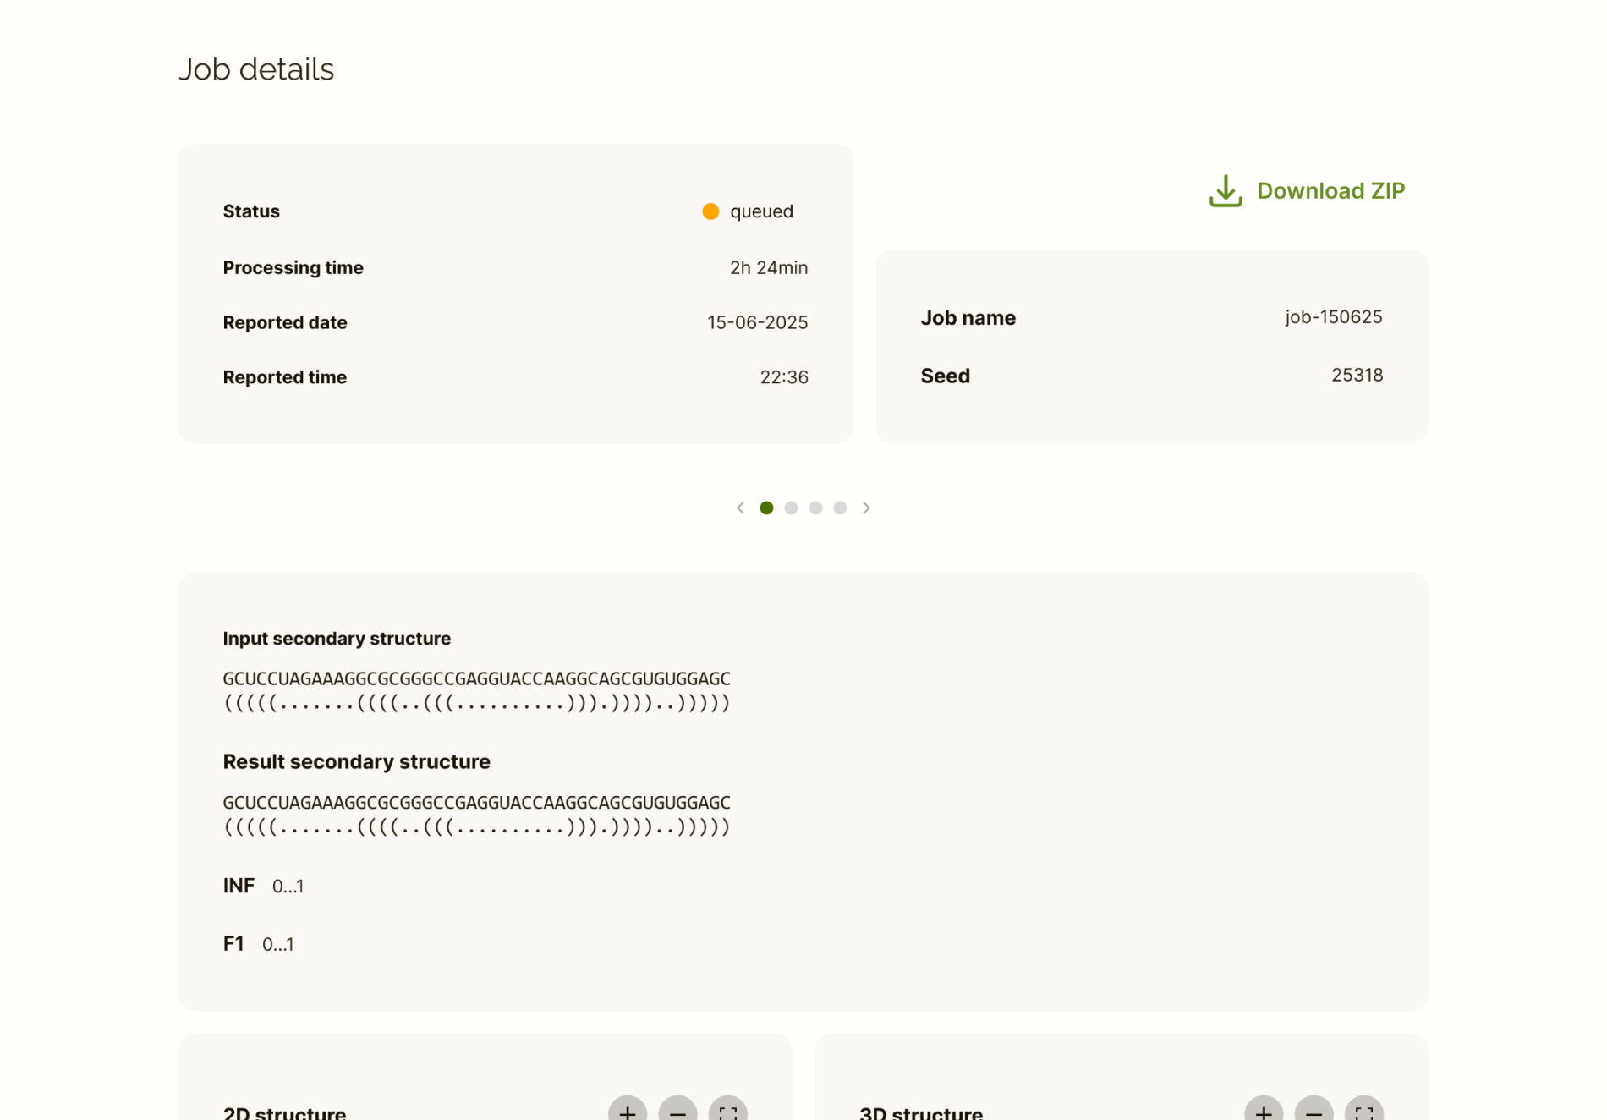Click the orange queued status indicator
1607x1120 pixels.
pos(710,211)
